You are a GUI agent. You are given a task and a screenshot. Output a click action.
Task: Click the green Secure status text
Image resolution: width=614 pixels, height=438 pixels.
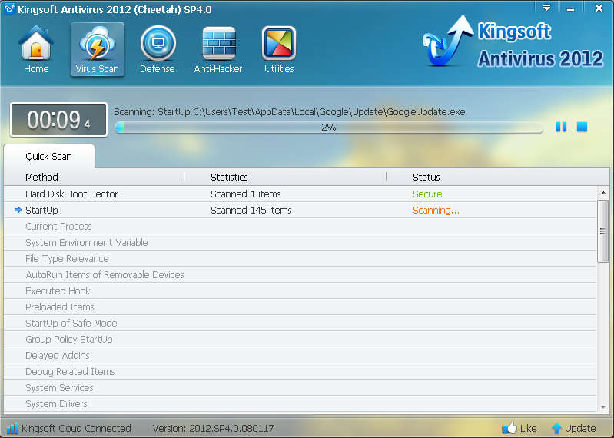click(427, 194)
